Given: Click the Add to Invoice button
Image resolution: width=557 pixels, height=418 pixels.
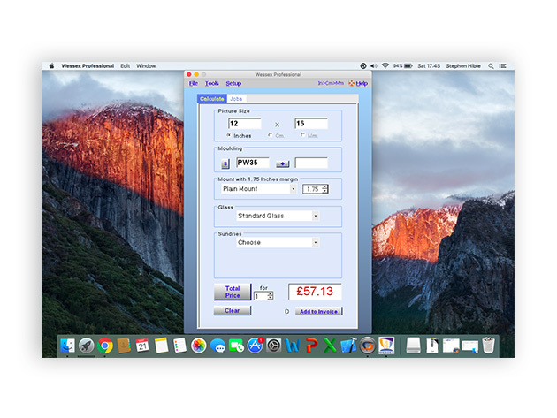Looking at the screenshot, I should 317,311.
